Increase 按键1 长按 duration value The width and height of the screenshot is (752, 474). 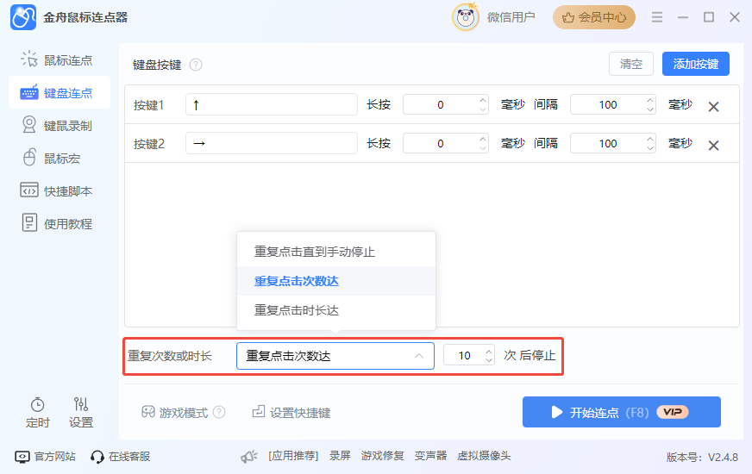pos(483,100)
